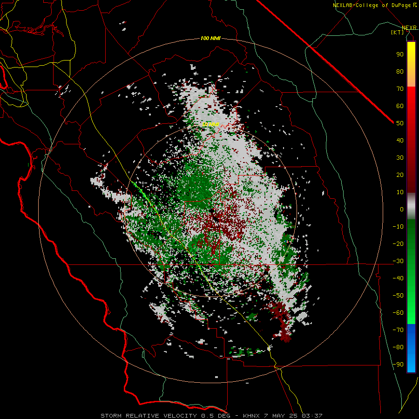The image size is (419, 419).
Task: Click the 10 value on velocity scale
Action: tap(400, 192)
